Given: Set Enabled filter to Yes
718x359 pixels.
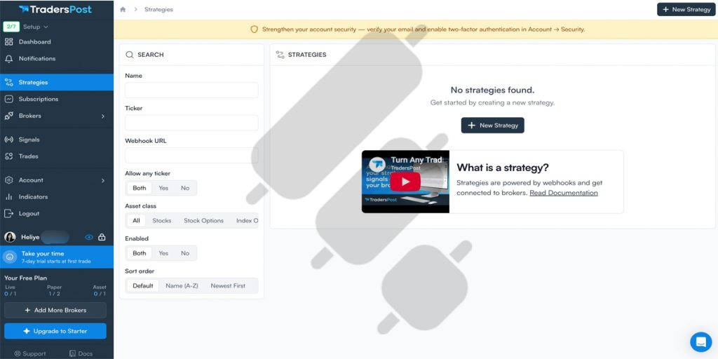Looking at the screenshot, I should coord(163,253).
